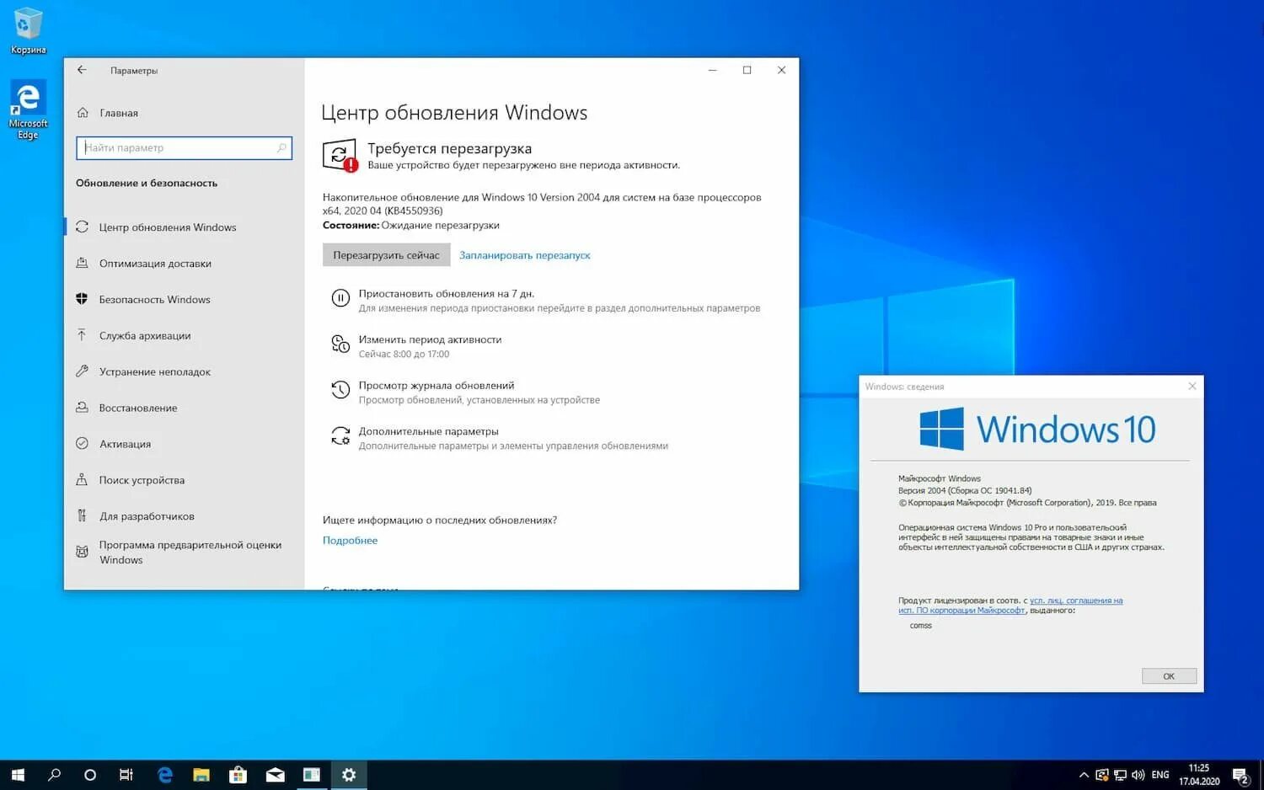Focus the Найти параметр search field
Viewport: 1264px width, 790px height.
click(x=184, y=148)
